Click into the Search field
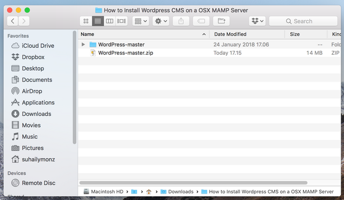Screen dimensions: 344x200 (303, 21)
